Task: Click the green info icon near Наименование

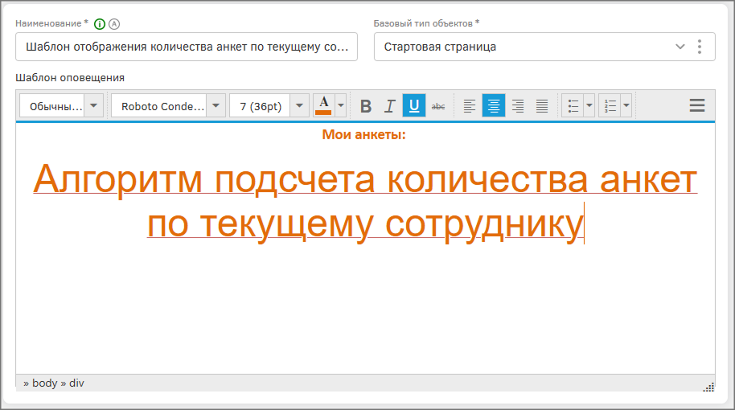Action: click(x=100, y=23)
